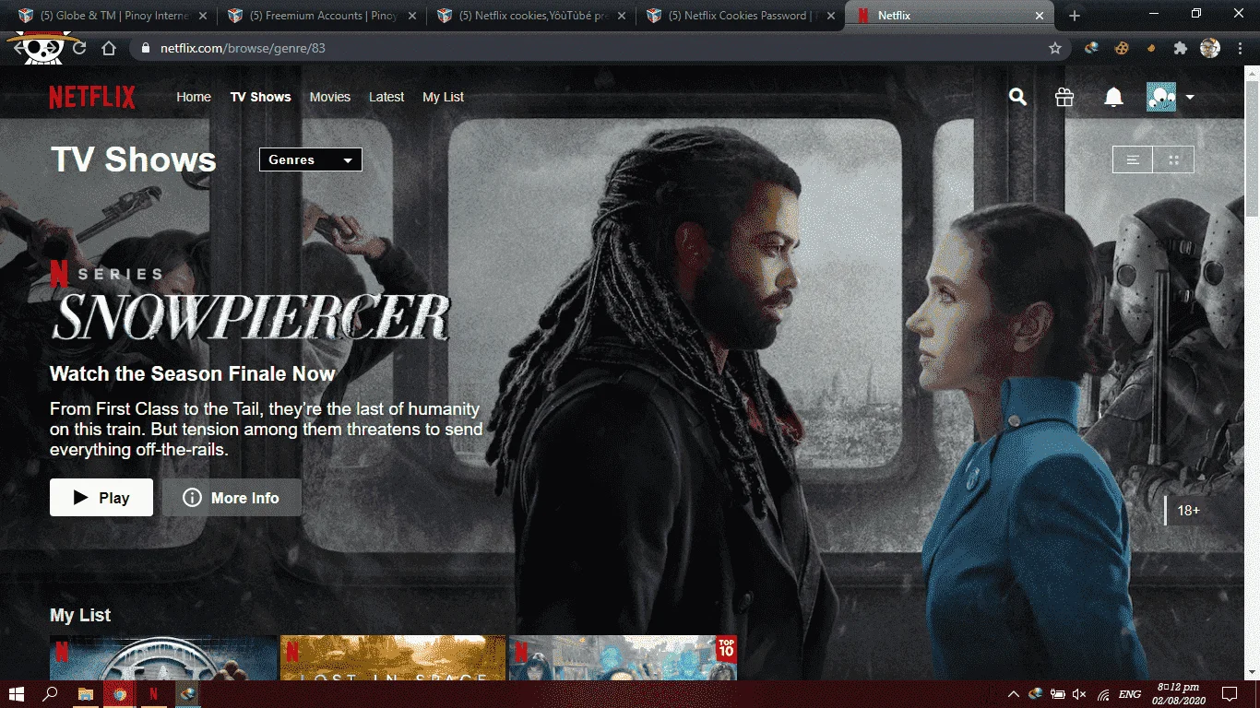Close the Globe & TM tab
The width and height of the screenshot is (1260, 708).
pyautogui.click(x=203, y=16)
